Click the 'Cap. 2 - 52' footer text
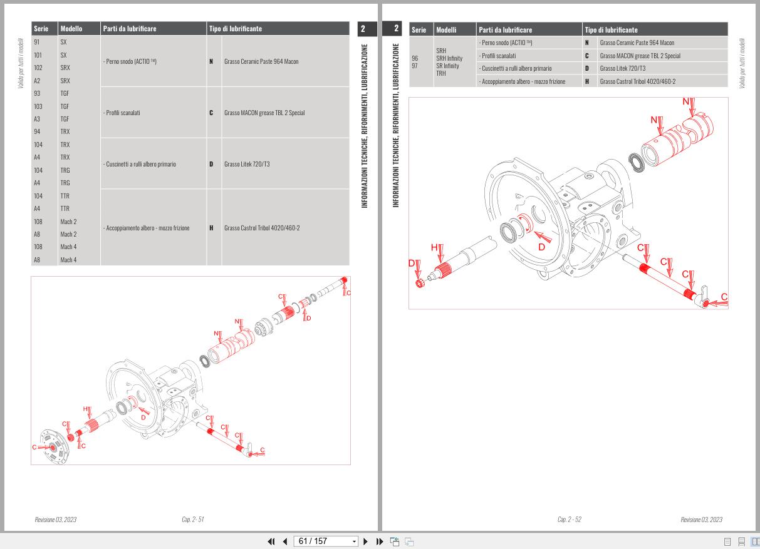The width and height of the screenshot is (760, 549). pyautogui.click(x=569, y=519)
